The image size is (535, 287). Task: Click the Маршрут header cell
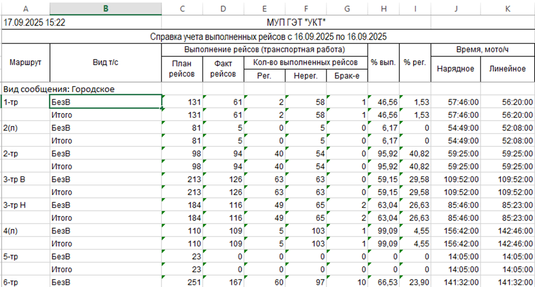pos(25,62)
